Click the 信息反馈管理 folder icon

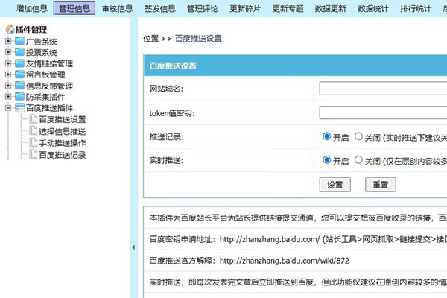point(19,86)
